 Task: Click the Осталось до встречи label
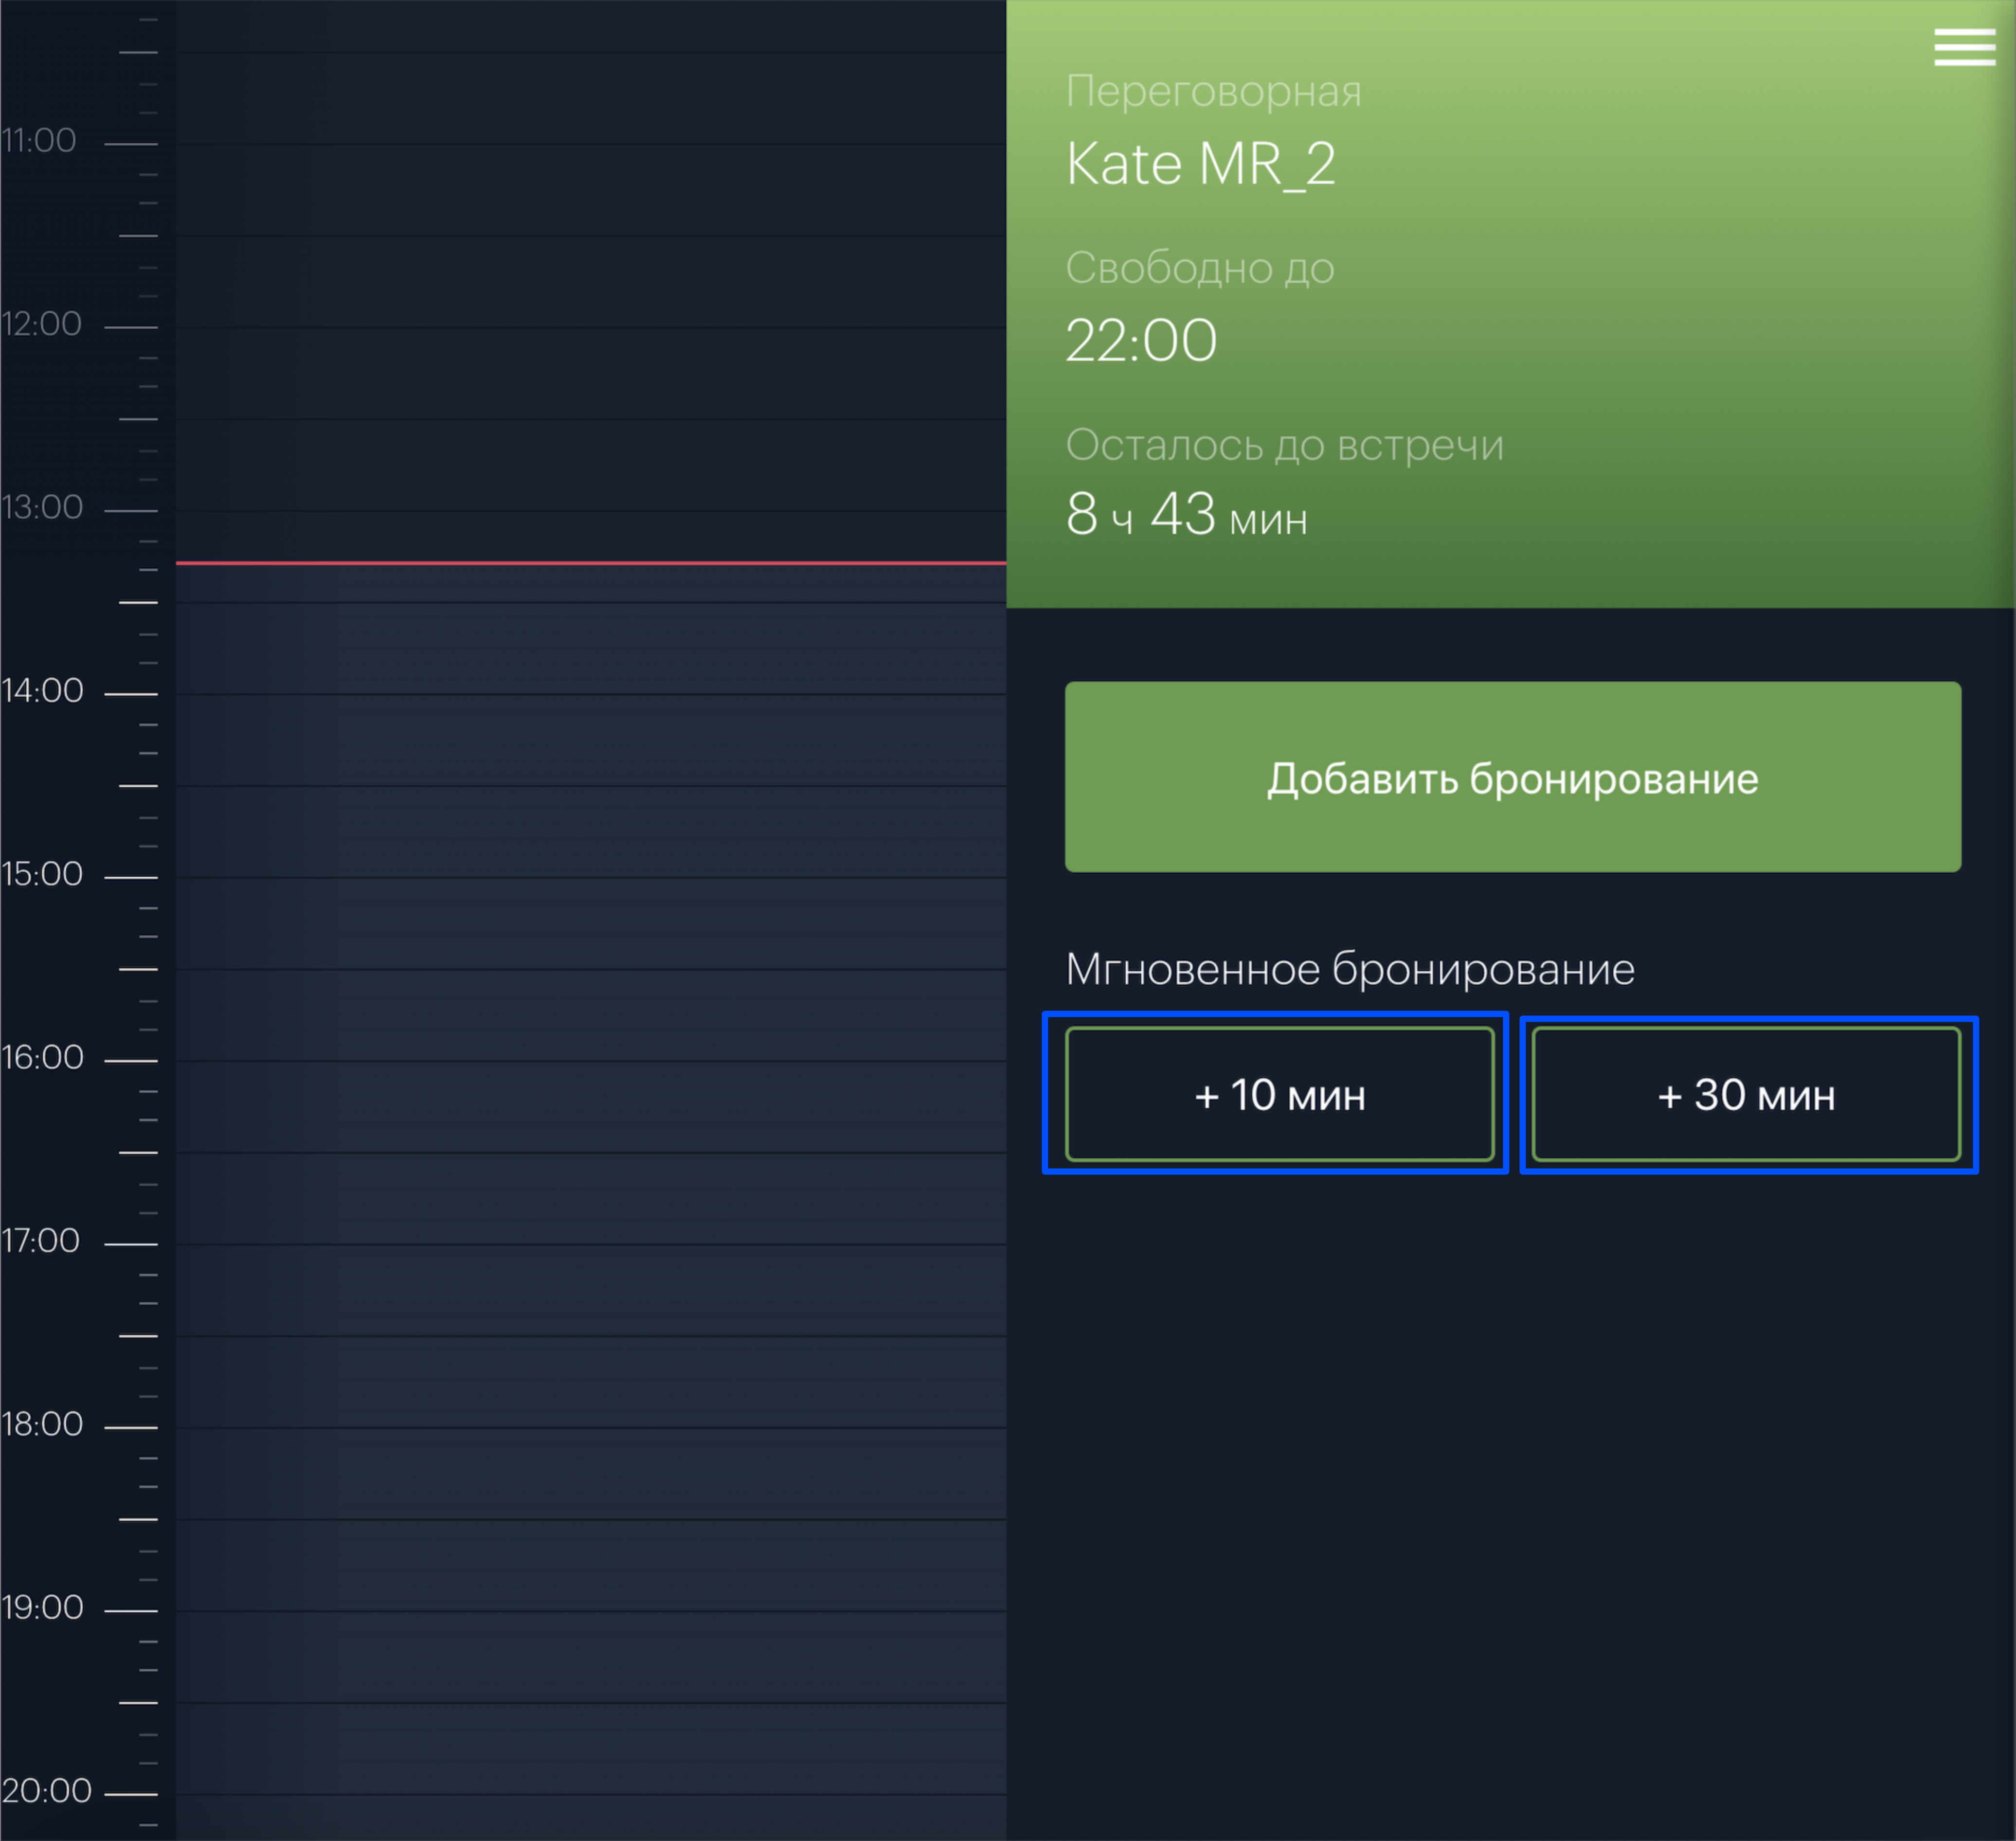[1284, 445]
